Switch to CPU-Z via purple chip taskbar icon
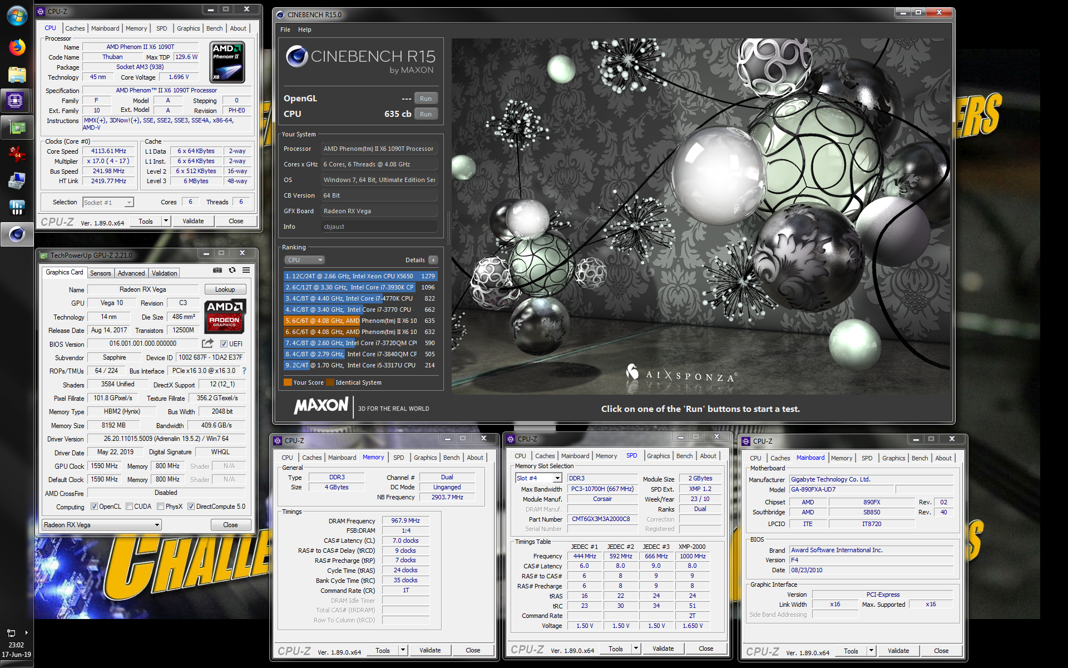Image resolution: width=1068 pixels, height=668 pixels. tap(15, 101)
